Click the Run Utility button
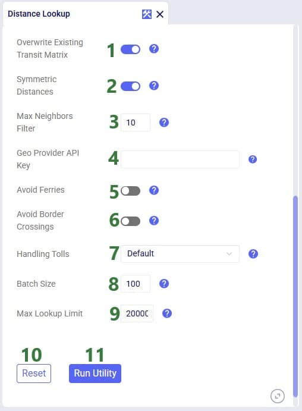 coord(95,374)
